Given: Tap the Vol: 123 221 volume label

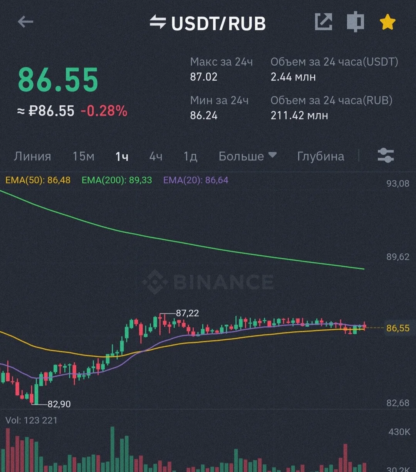Looking at the screenshot, I should 32,420.
